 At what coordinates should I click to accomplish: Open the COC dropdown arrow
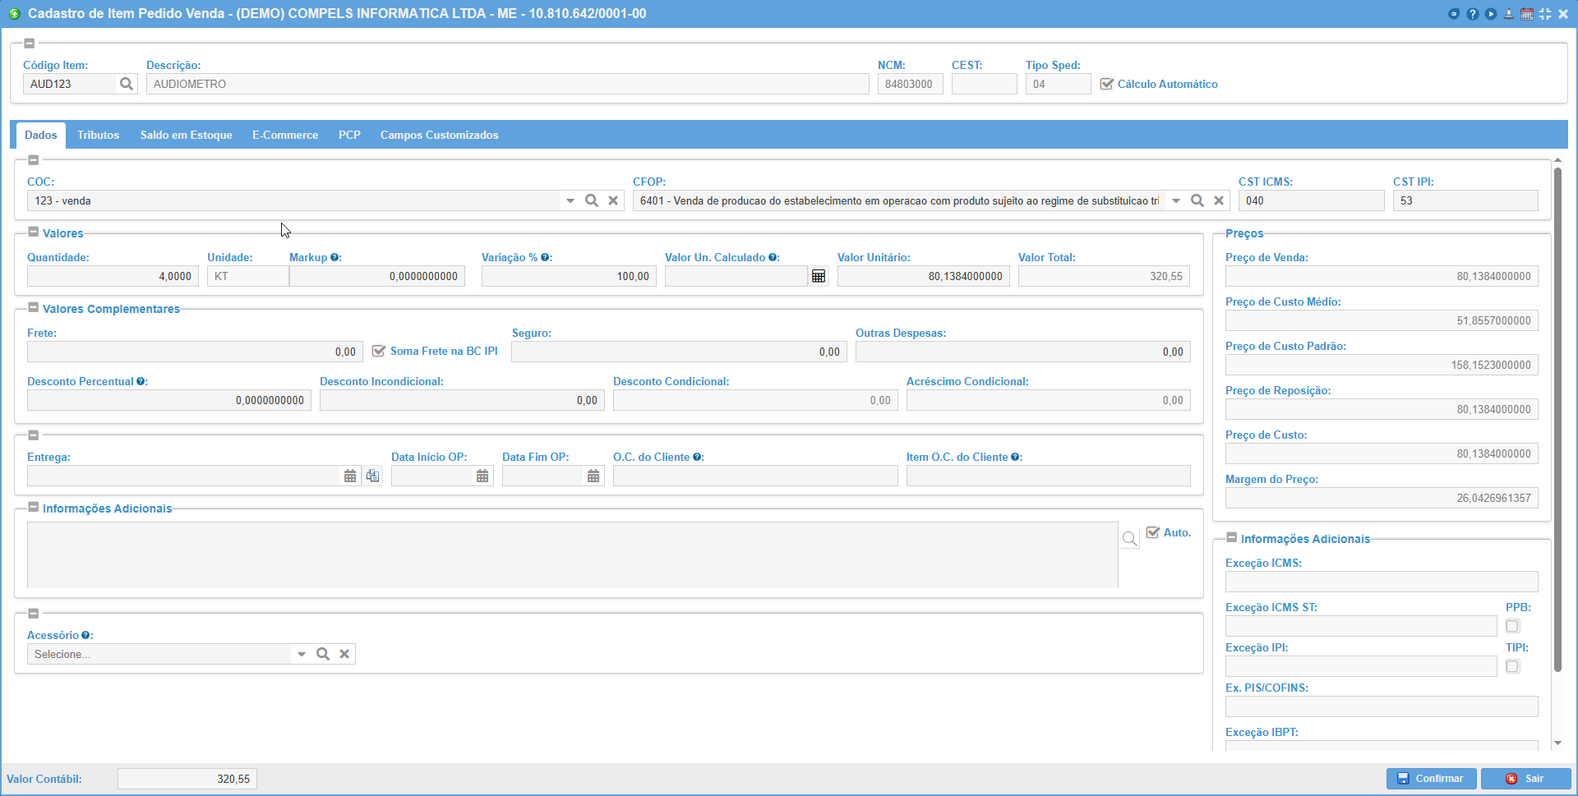(x=570, y=200)
